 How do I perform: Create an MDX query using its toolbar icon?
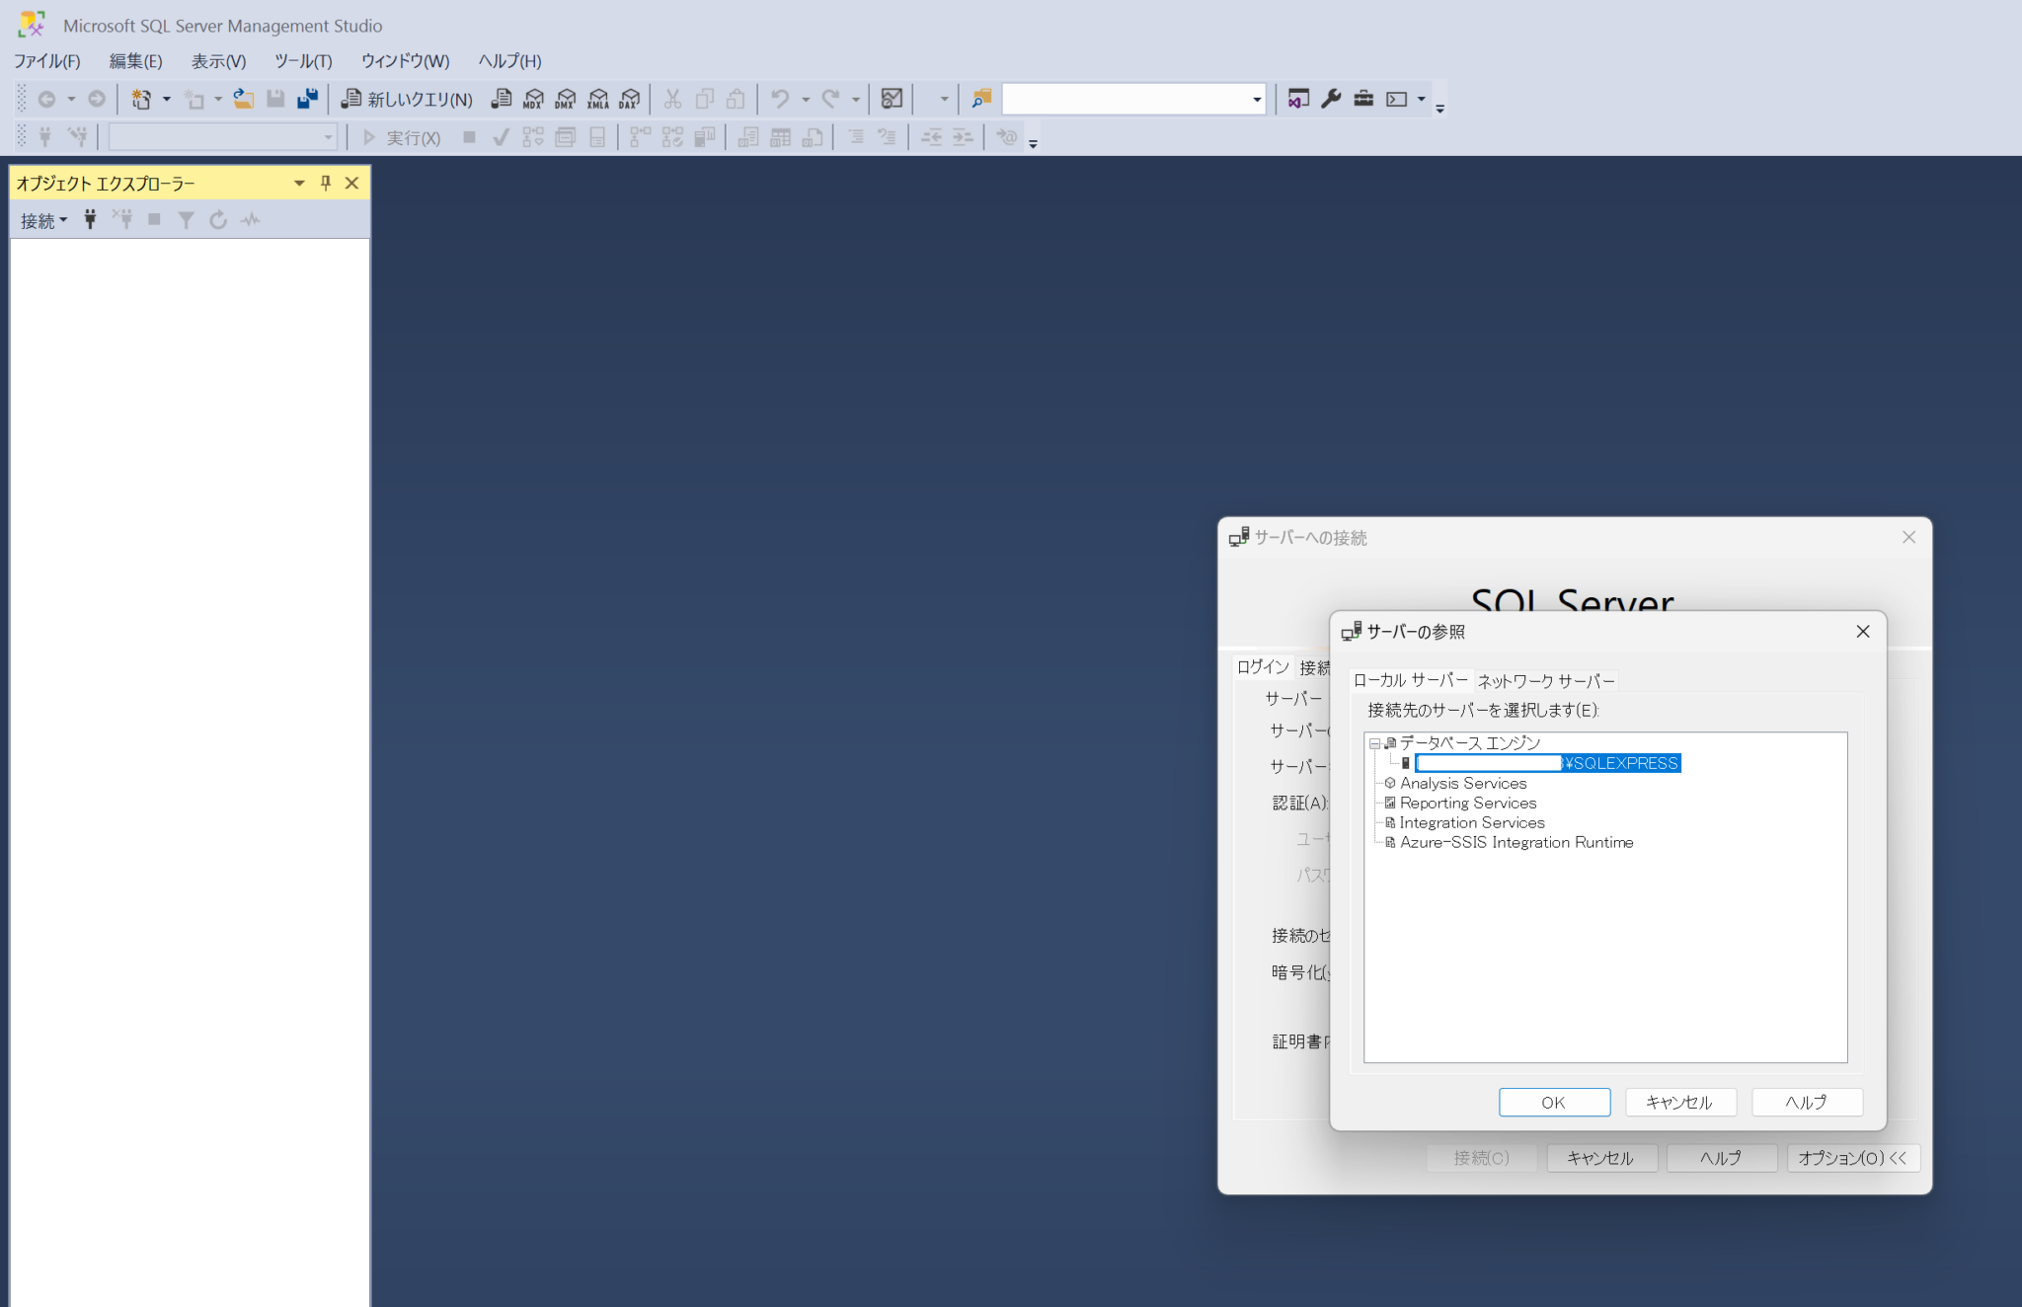point(533,99)
